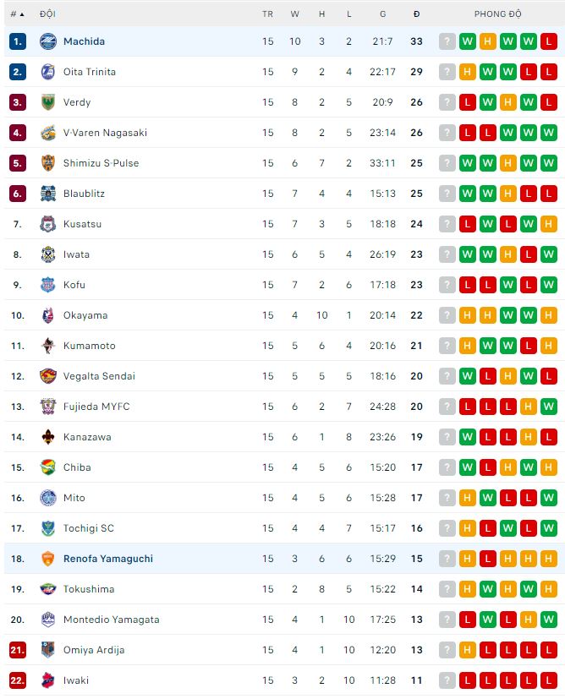Open the Fujieda MYFC team link
The height and width of the screenshot is (699, 565).
(96, 407)
